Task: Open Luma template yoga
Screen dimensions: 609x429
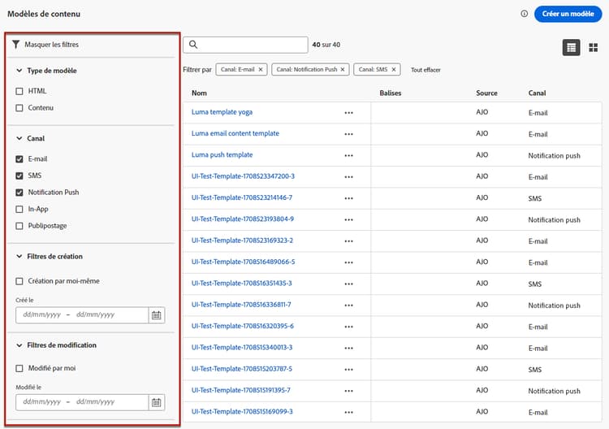Action: (x=222, y=112)
